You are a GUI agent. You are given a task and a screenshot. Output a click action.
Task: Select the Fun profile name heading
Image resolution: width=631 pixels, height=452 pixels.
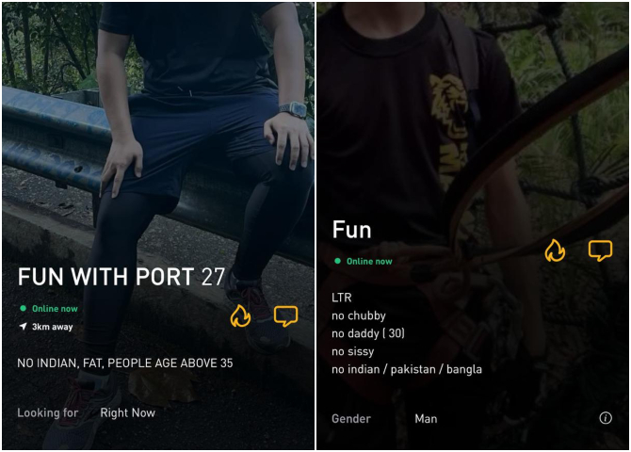click(x=351, y=230)
